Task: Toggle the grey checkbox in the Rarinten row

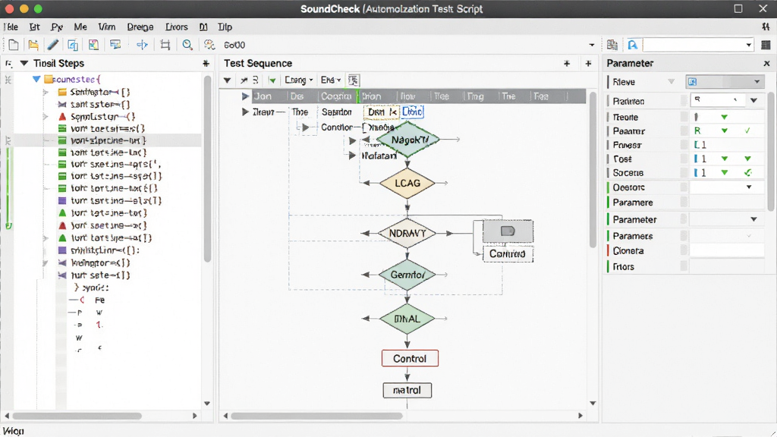Action: [684, 101]
